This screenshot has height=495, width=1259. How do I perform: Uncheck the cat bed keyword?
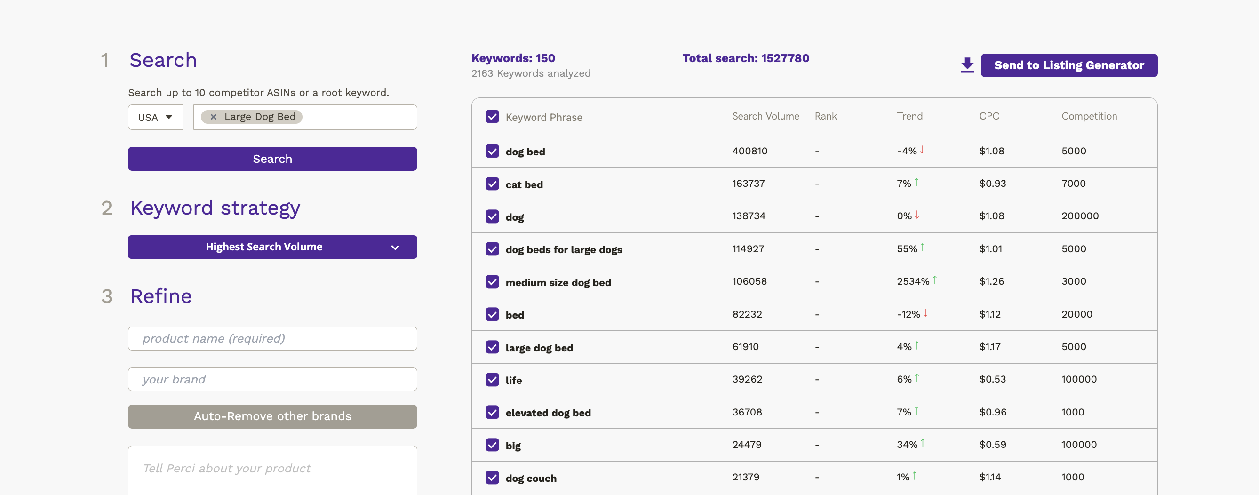click(x=492, y=184)
